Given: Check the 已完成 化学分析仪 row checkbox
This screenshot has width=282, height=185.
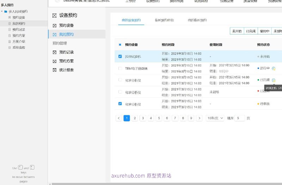Looking at the screenshot, I should [120, 80].
